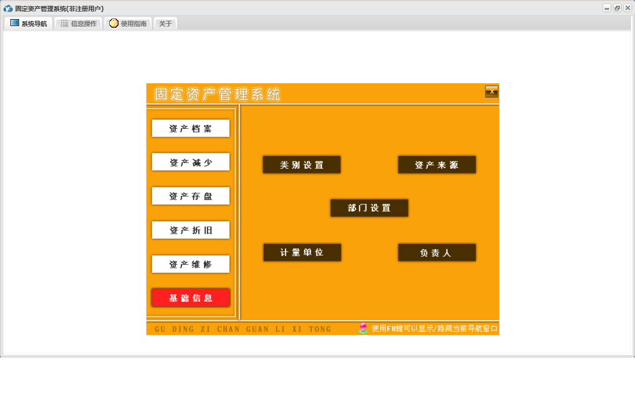Open the 资产减少 section

click(190, 162)
